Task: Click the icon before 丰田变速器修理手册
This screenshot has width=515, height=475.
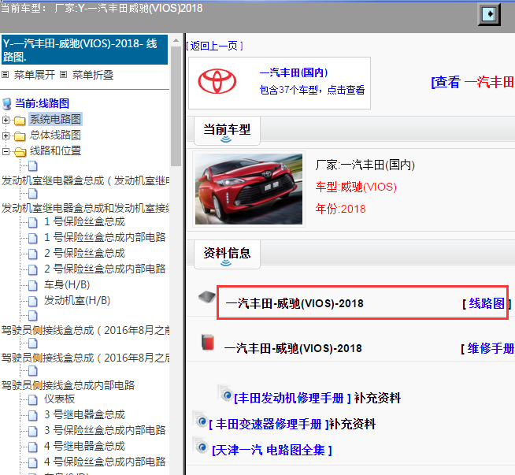Action: [200, 420]
